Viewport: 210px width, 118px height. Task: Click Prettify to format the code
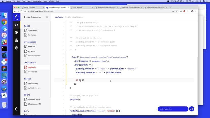68,17
